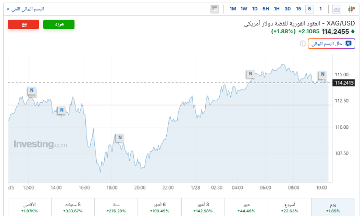This screenshot has width=361, height=216.
Task: Click the green شراء (buy) button
Action: pos(59,24)
